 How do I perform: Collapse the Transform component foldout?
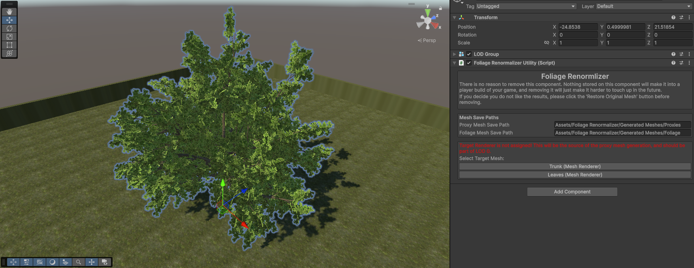click(454, 17)
